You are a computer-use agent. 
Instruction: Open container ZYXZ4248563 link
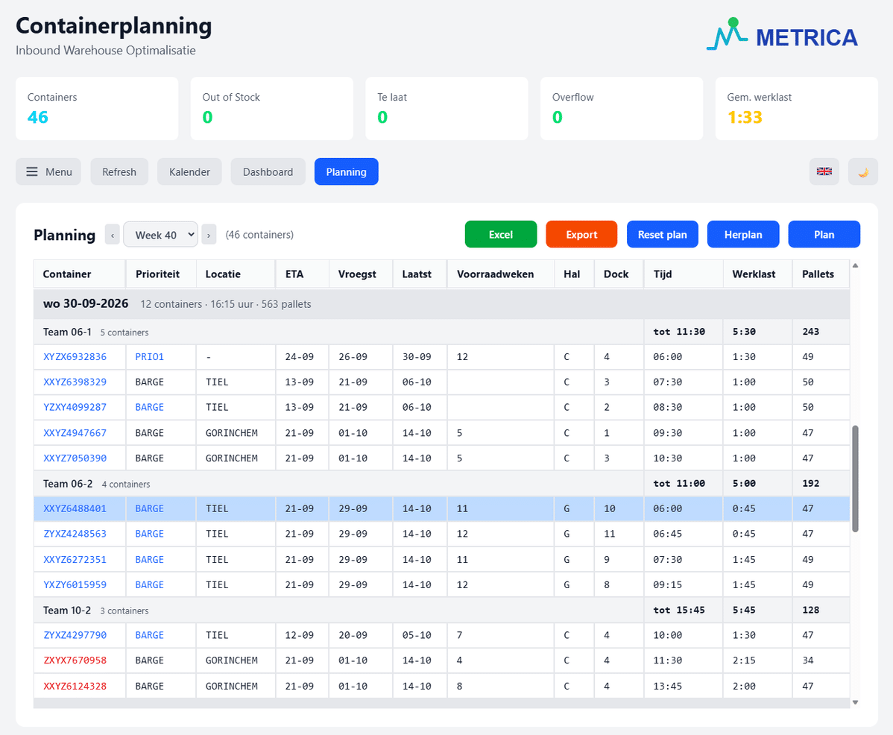tap(75, 534)
